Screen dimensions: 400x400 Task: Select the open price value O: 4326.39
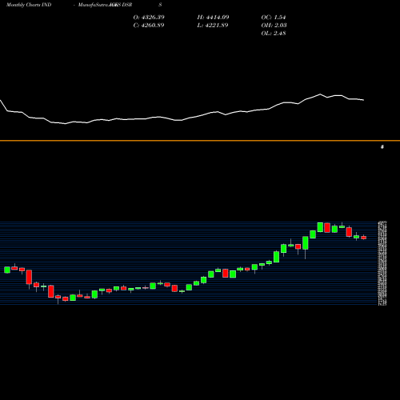pos(149,18)
